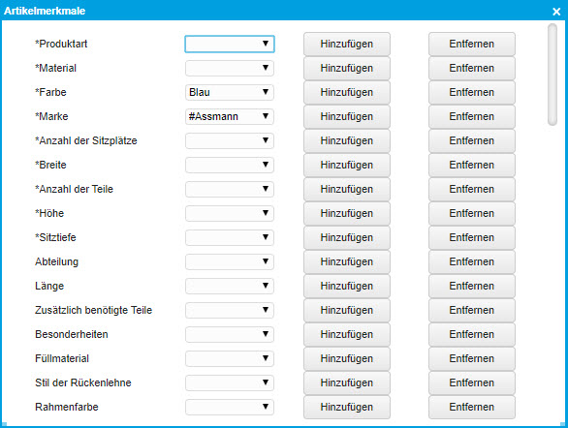Click the vertical scrollbar thumb
This screenshot has height=428, width=568.
coord(552,75)
